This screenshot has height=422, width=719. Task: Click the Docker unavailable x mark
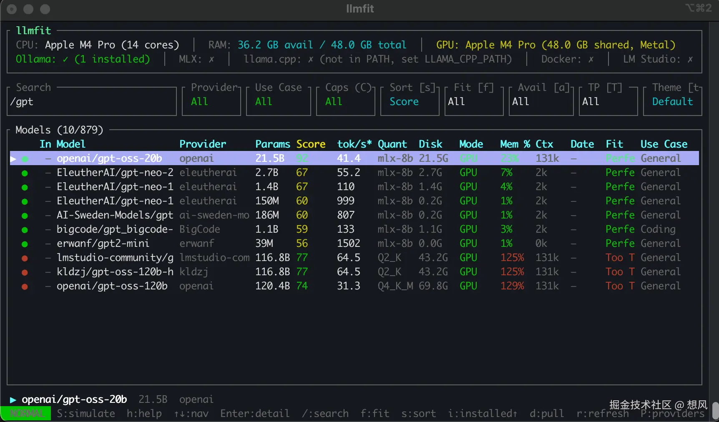[x=591, y=59]
